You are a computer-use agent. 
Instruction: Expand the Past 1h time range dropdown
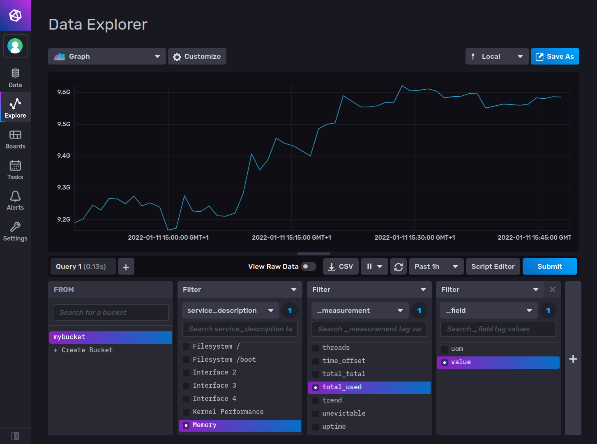coord(436,266)
